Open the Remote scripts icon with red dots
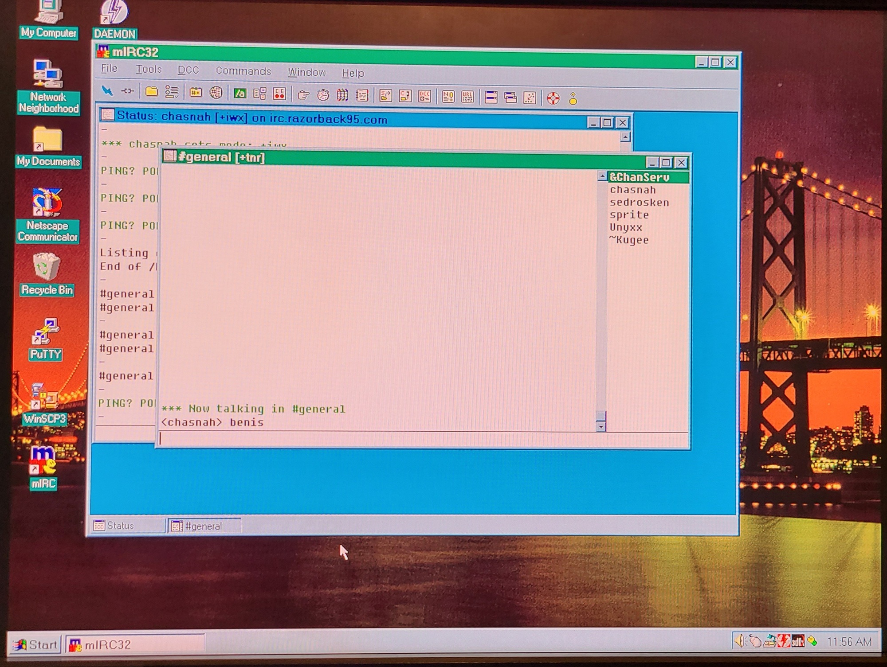This screenshot has height=667, width=887. 279,94
